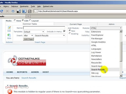Select Search Input from module list
The height and width of the screenshot is (94, 126).
[x=97, y=66]
